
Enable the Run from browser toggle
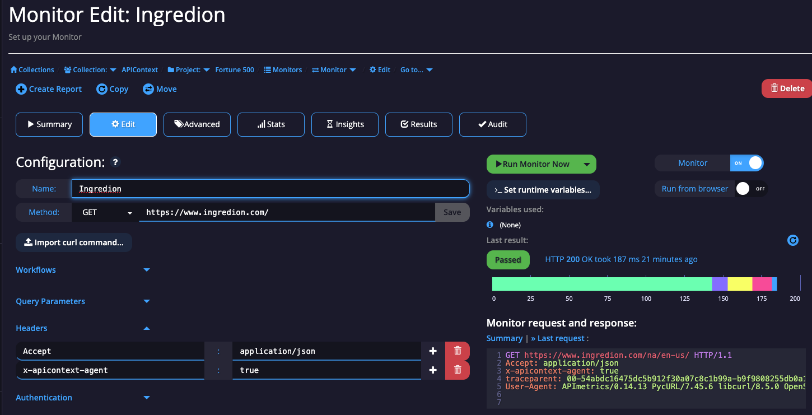pyautogui.click(x=750, y=189)
